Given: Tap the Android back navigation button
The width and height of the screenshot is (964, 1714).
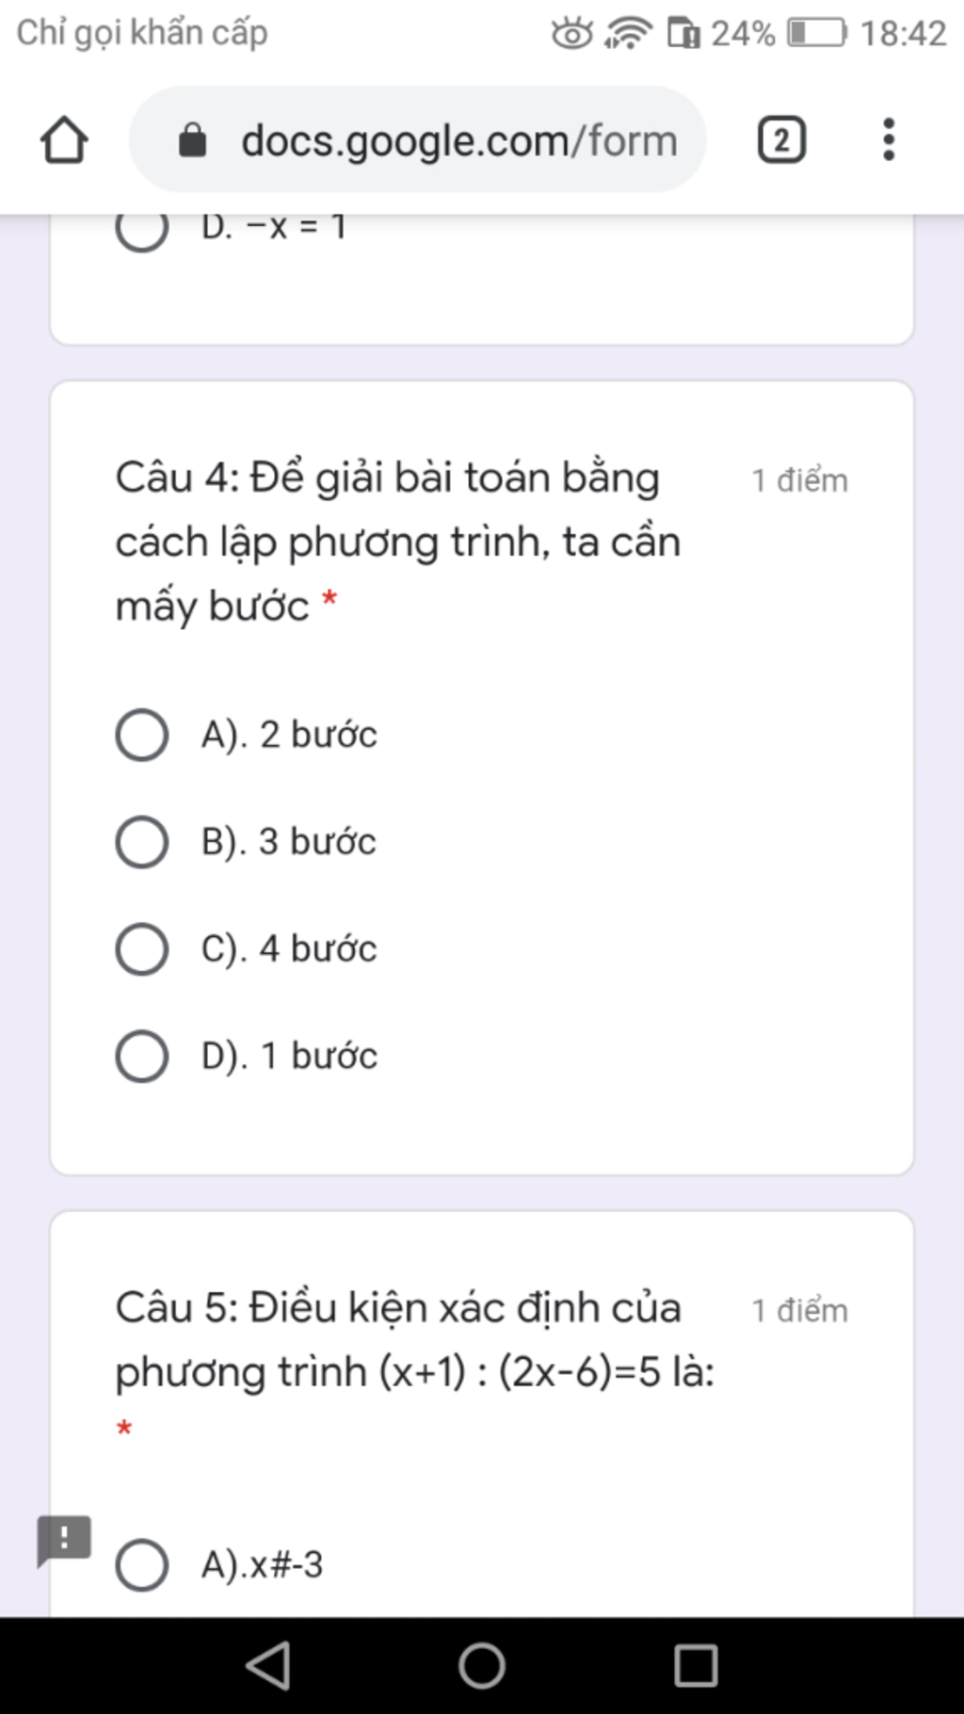Looking at the screenshot, I should [268, 1665].
